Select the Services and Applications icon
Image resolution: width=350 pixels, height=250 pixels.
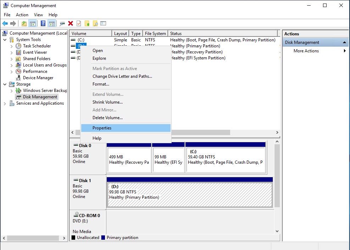point(12,103)
